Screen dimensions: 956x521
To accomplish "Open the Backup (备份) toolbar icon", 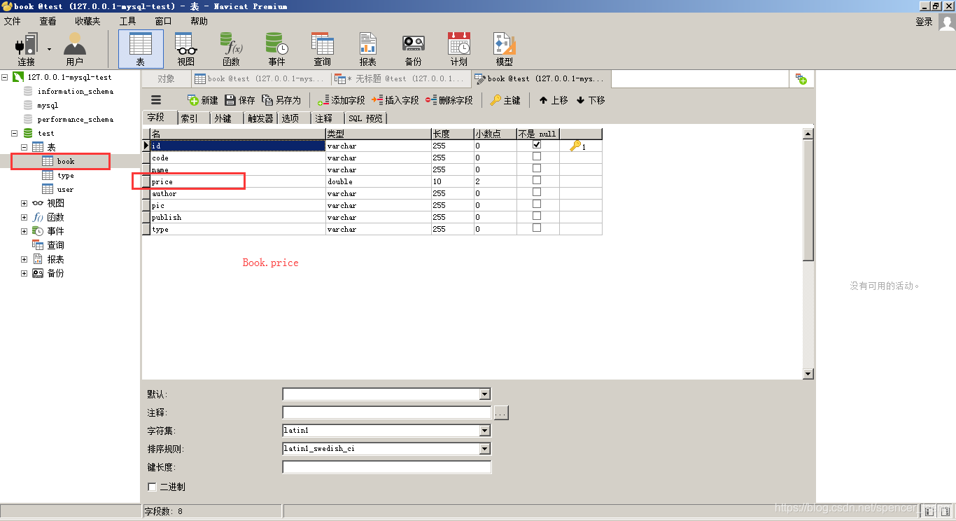I will pyautogui.click(x=413, y=48).
